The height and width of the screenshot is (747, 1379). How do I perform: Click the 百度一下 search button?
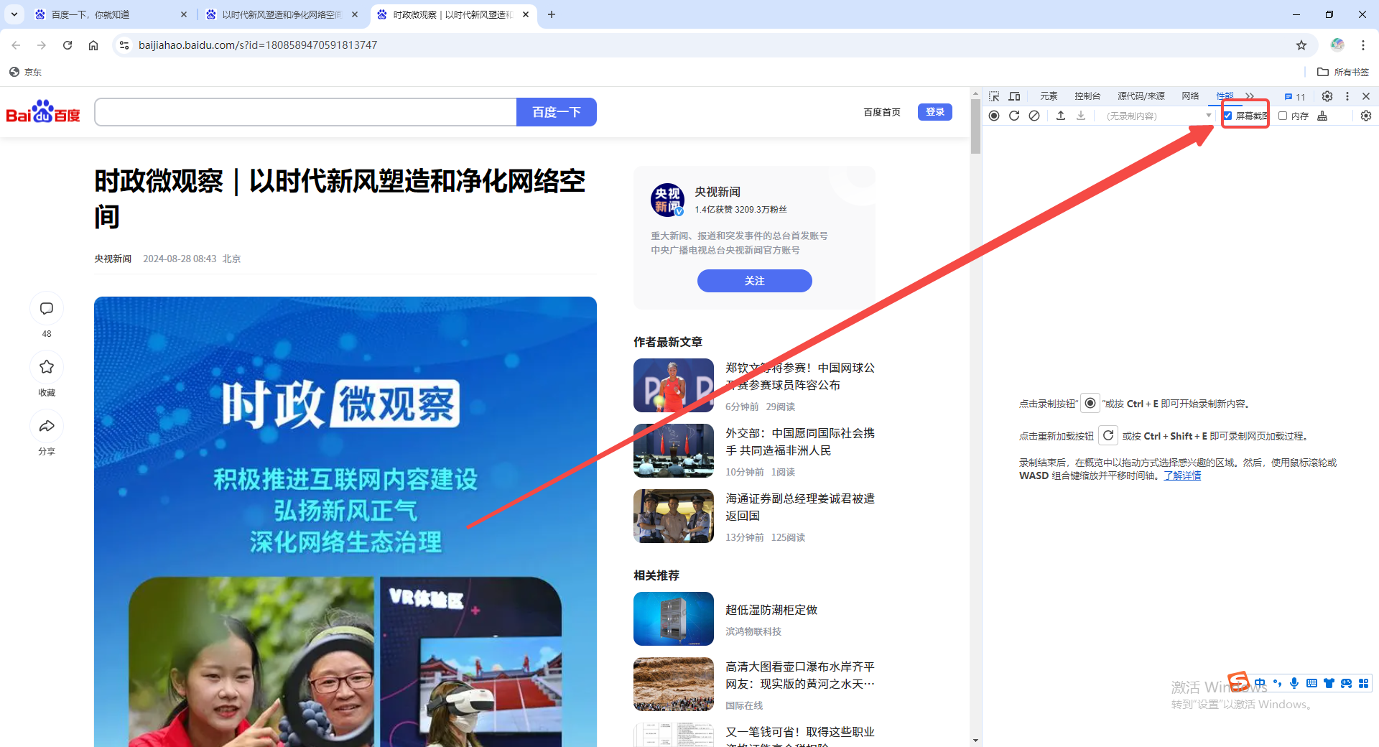point(557,112)
